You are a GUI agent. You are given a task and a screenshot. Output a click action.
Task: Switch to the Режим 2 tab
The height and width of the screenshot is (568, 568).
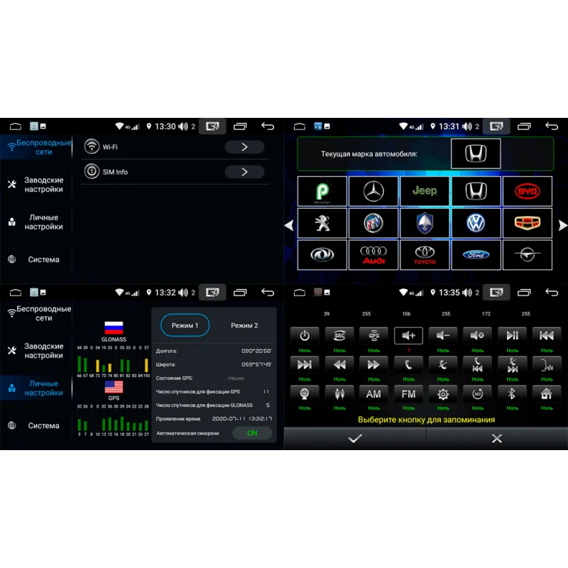pos(244,325)
